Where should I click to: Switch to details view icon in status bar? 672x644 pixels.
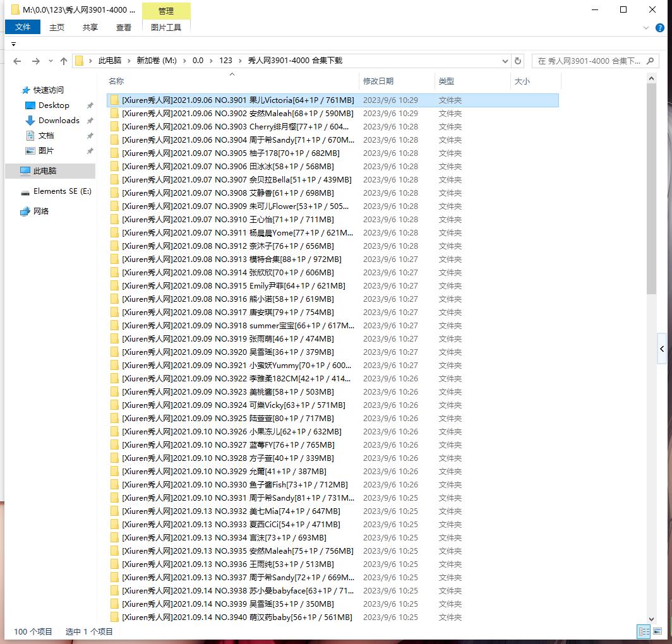click(644, 631)
